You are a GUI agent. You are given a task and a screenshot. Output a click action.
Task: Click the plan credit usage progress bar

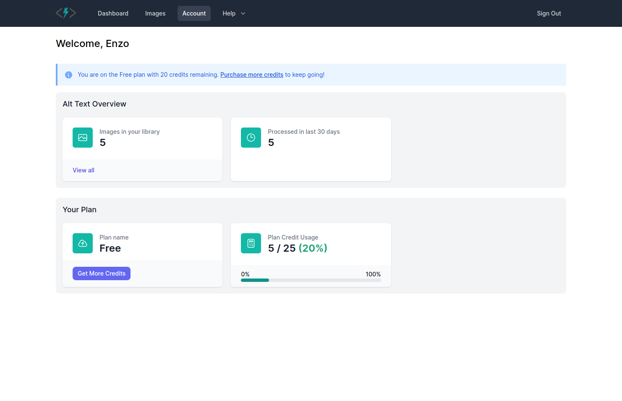[311, 280]
